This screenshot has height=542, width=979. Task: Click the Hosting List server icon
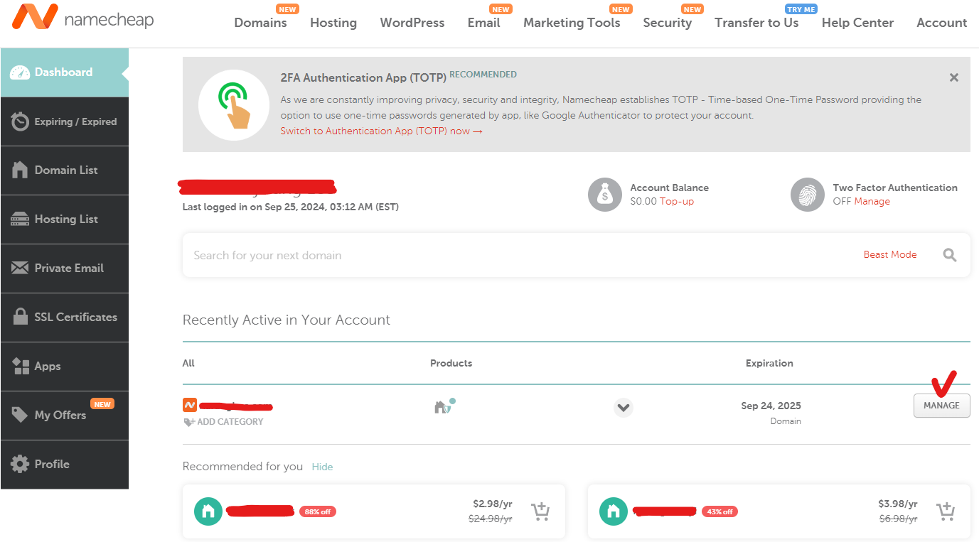point(20,219)
